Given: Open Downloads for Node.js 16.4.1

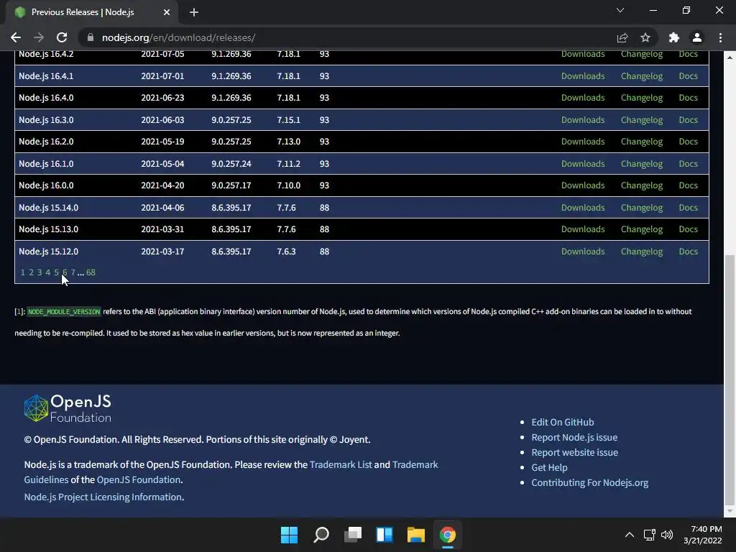Looking at the screenshot, I should [583, 76].
